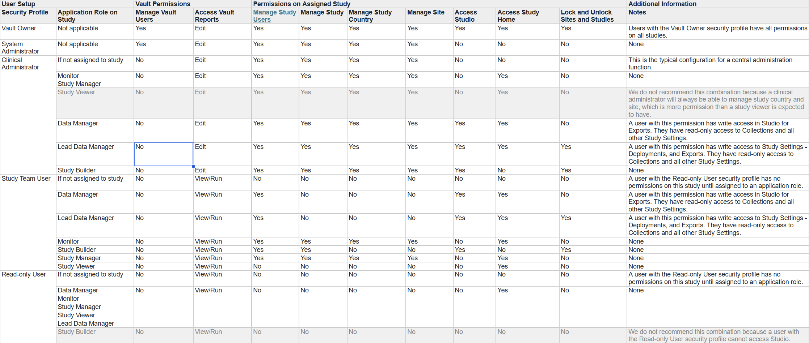Select the Study Team User profile cell
This screenshot has height=343, width=809.
point(26,179)
